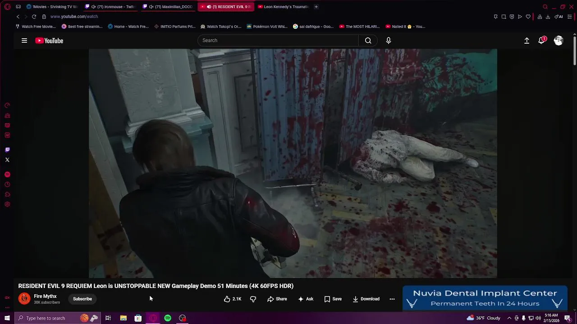This screenshot has width=577, height=324.
Task: Take a snapshot with Opera's toolbar icon
Action: click(x=504, y=17)
